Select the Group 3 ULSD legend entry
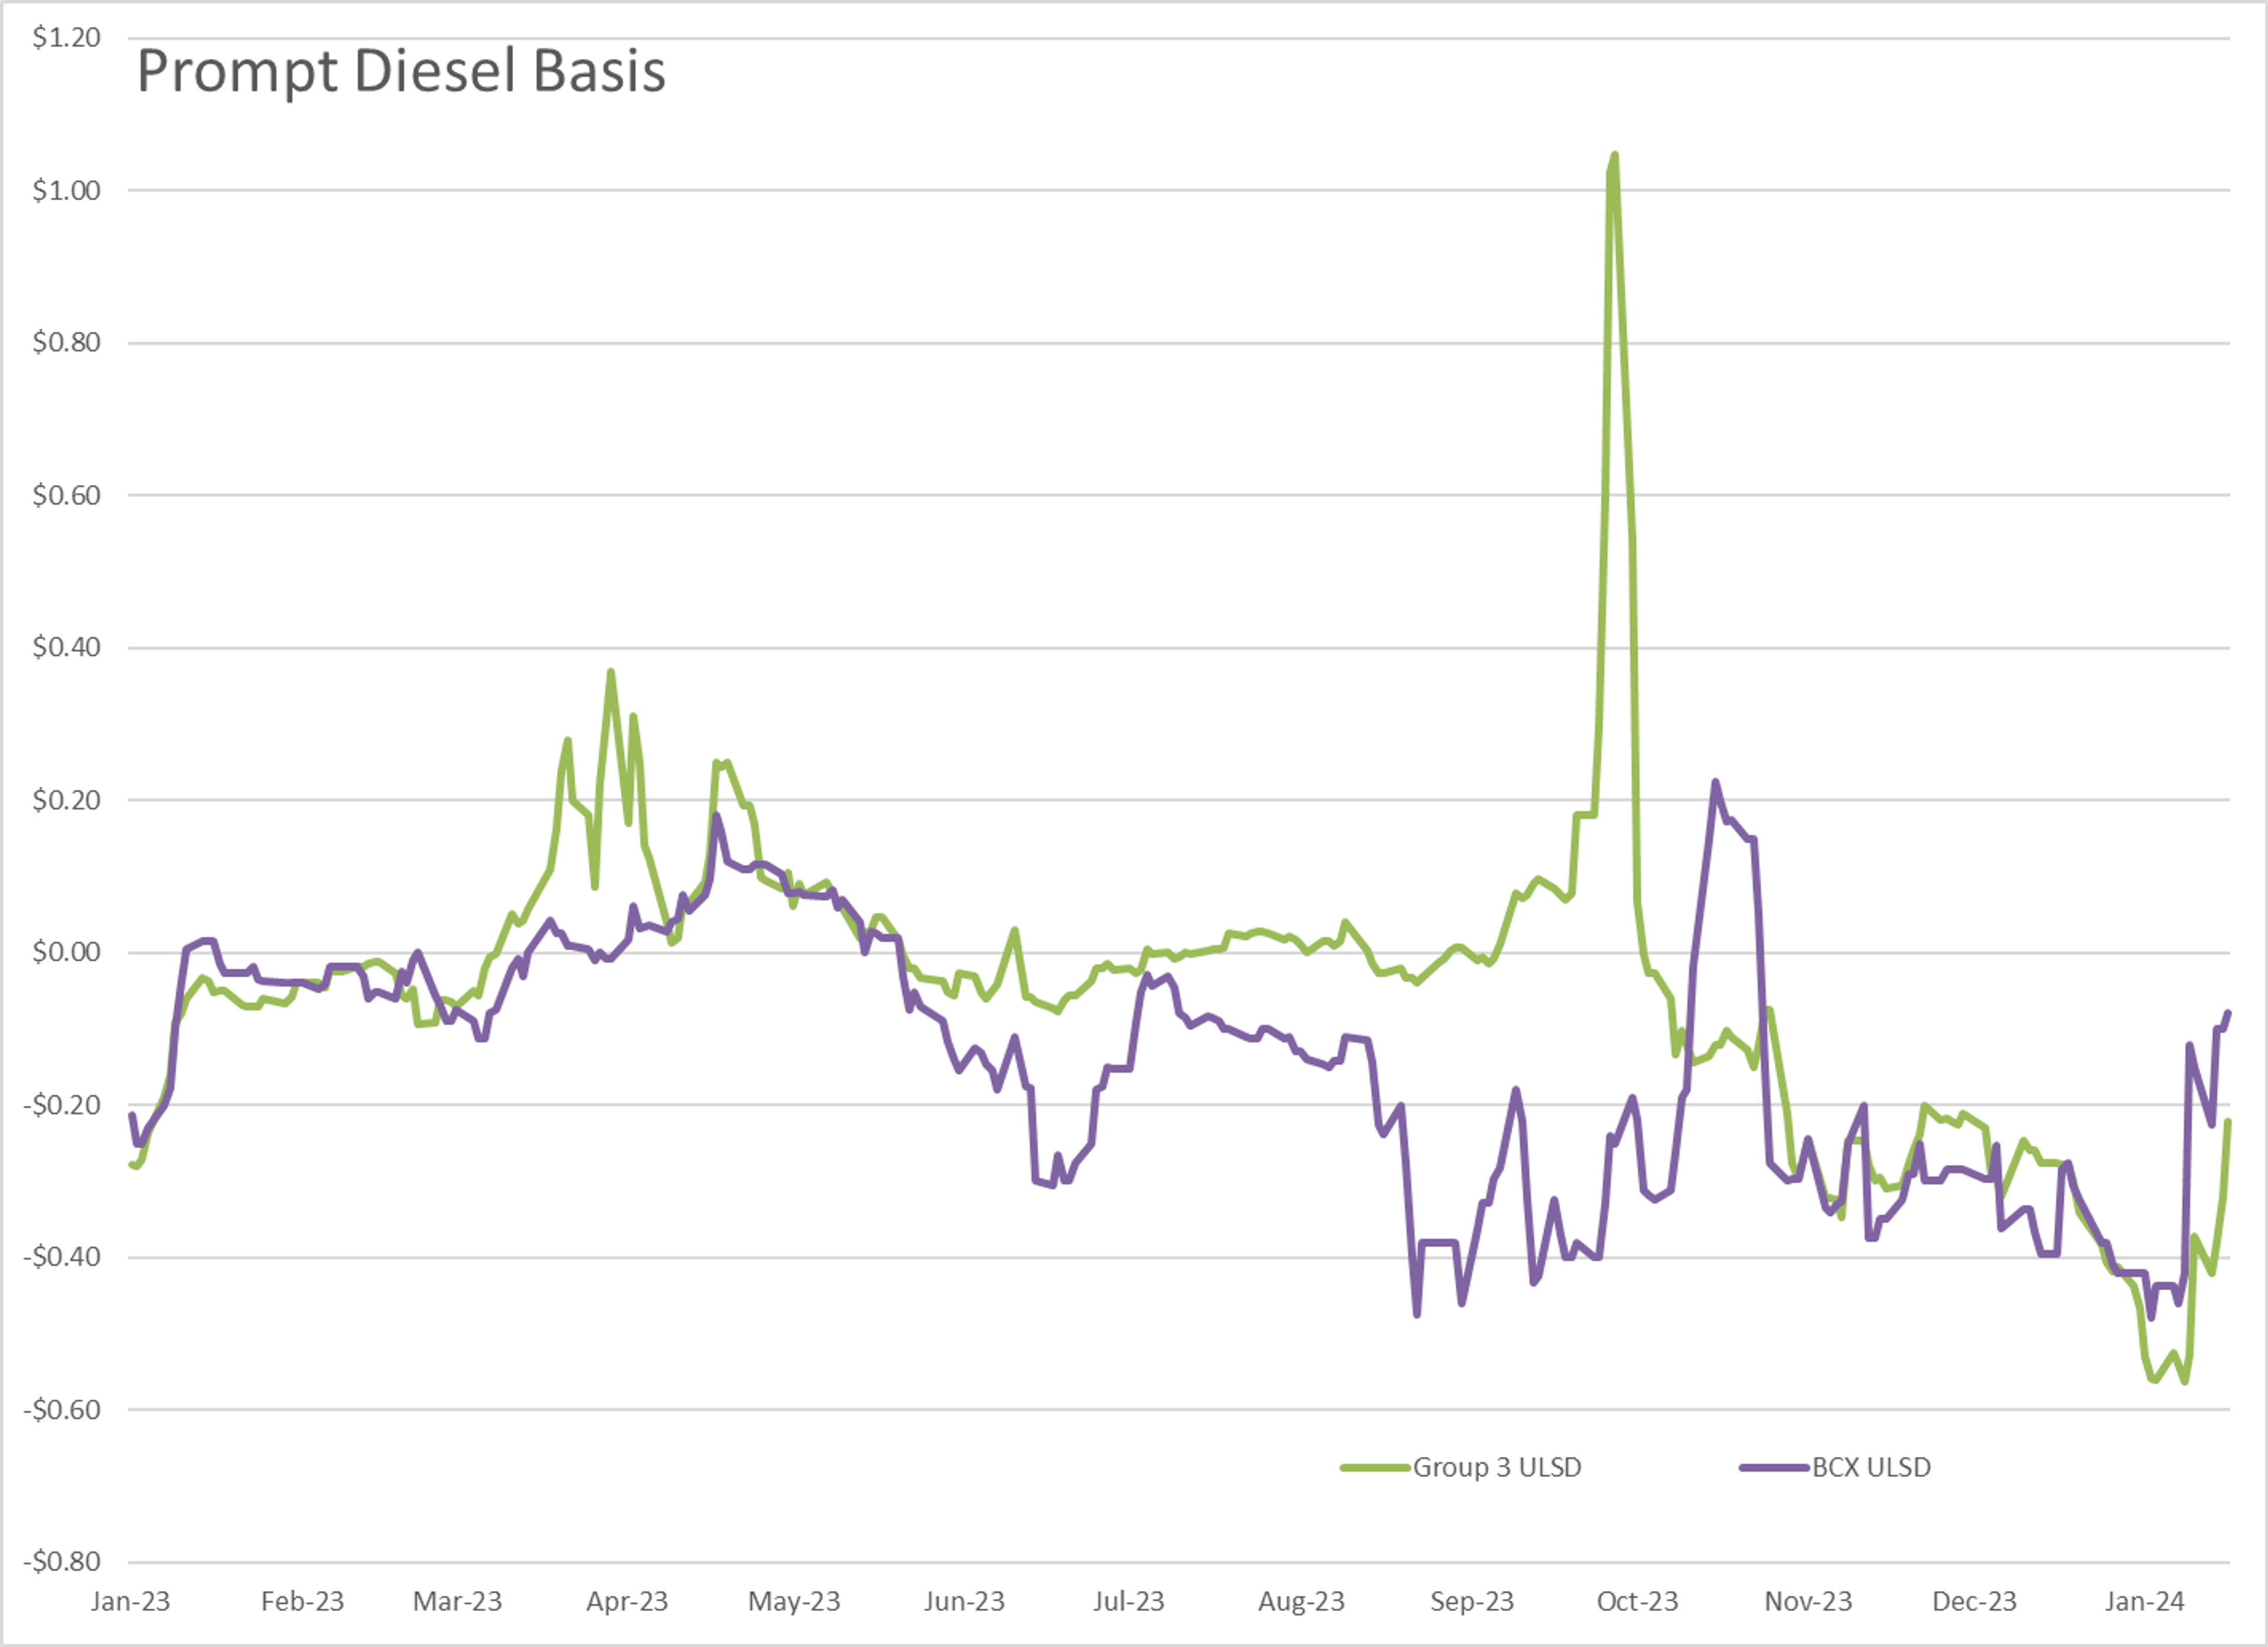Screen dimensions: 2268x1647 coord(1462,1467)
